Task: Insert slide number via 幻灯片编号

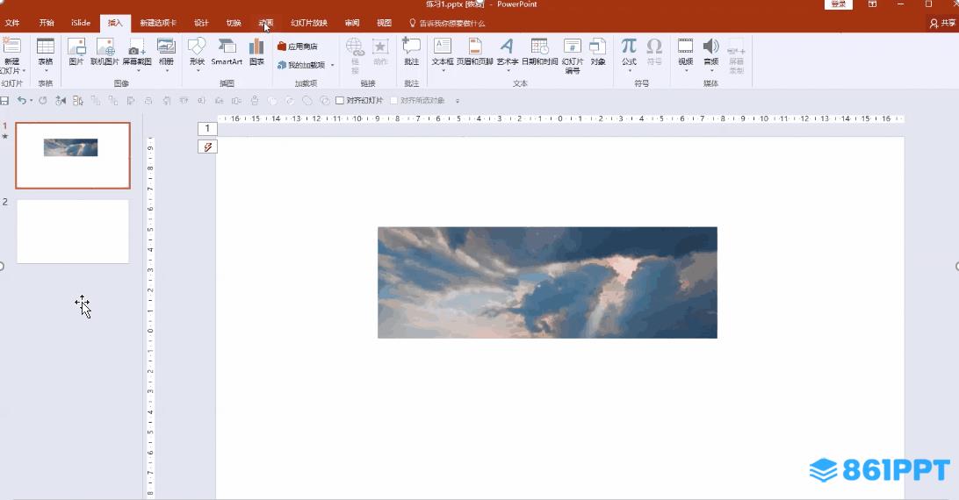Action: [573, 55]
